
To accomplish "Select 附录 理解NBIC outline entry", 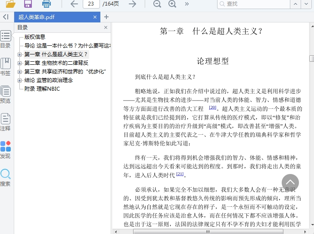I will (42, 89).
